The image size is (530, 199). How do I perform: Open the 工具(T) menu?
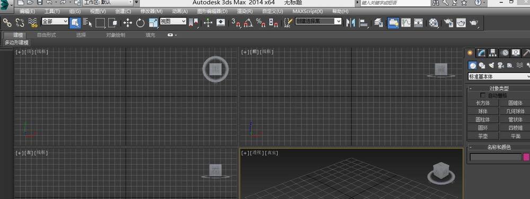(x=52, y=11)
